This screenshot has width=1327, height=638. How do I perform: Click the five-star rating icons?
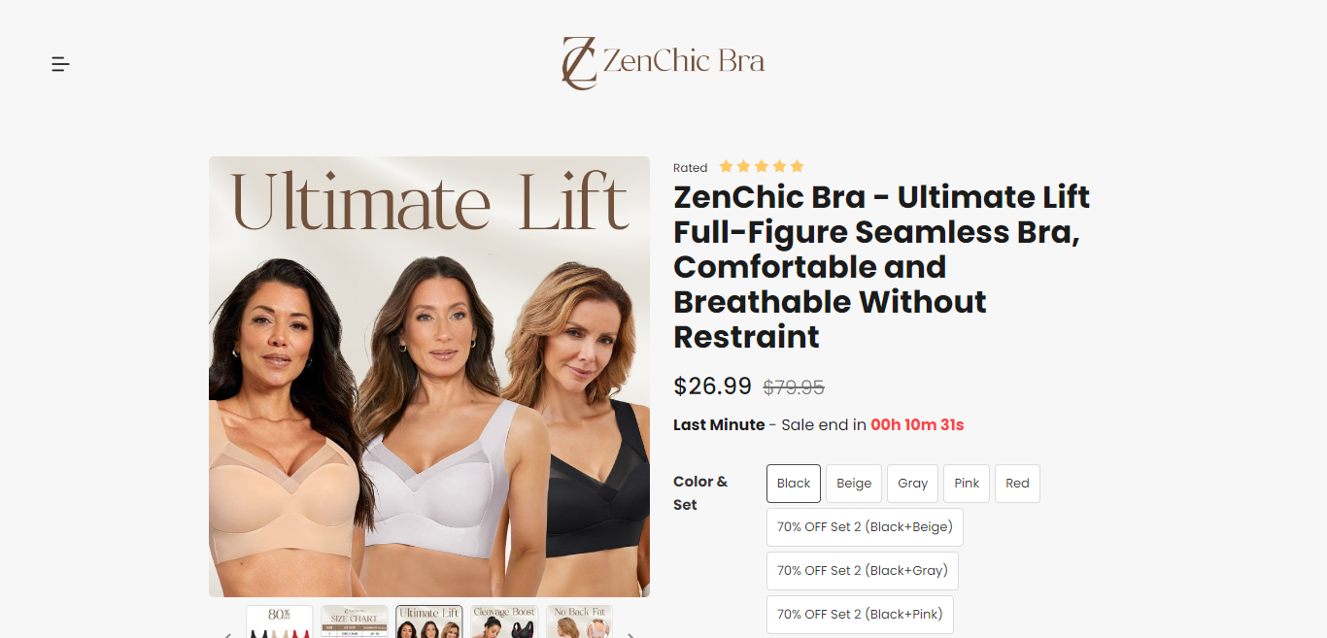pyautogui.click(x=762, y=166)
